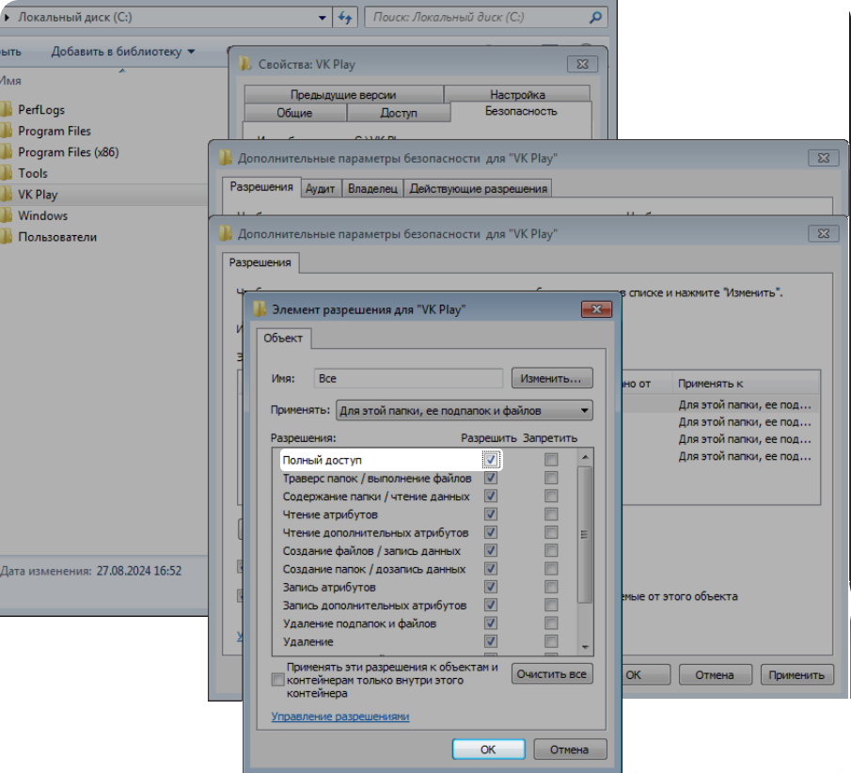Switch to the Аудит tab
Image resolution: width=851 pixels, height=773 pixels.
(x=321, y=188)
